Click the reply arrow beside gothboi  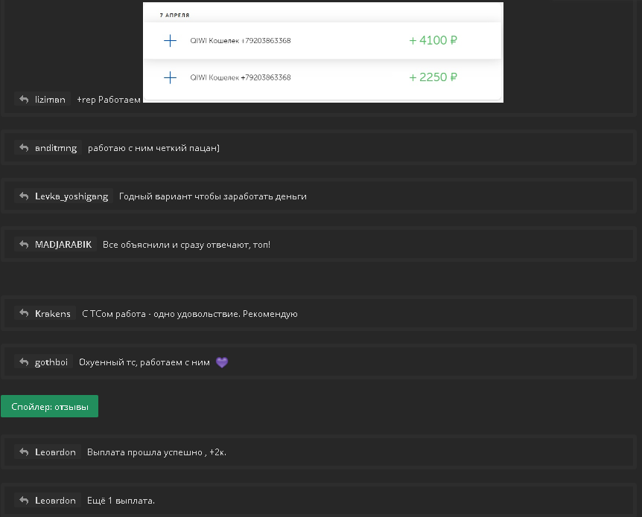(25, 362)
